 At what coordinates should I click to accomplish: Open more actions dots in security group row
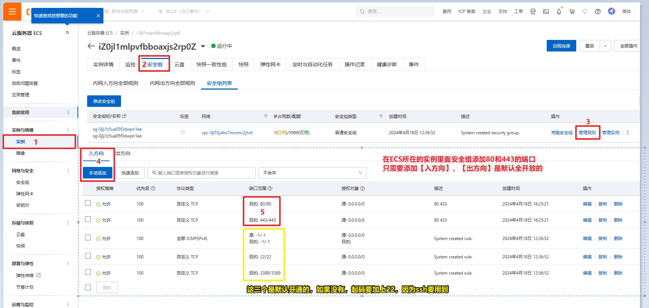628,133
